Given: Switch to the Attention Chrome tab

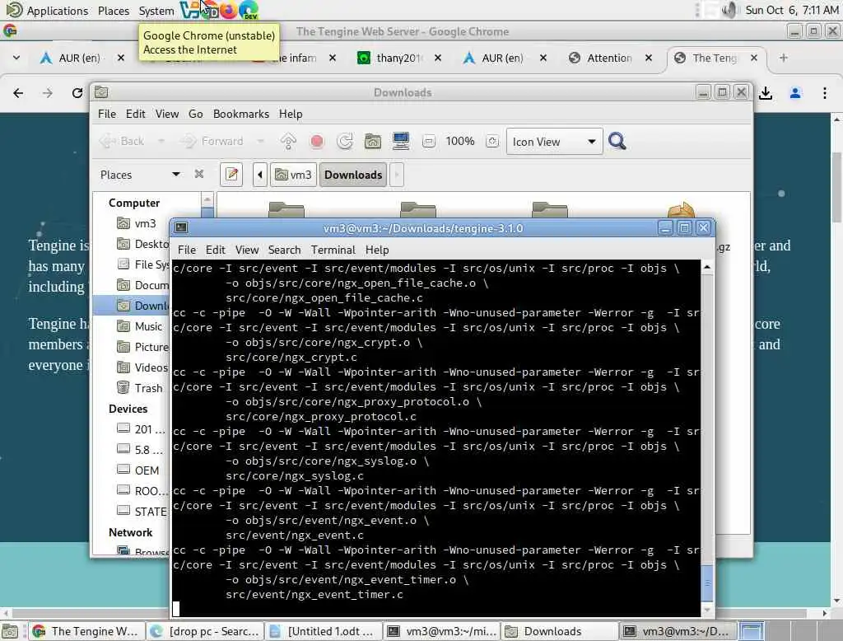Looking at the screenshot, I should (x=609, y=58).
